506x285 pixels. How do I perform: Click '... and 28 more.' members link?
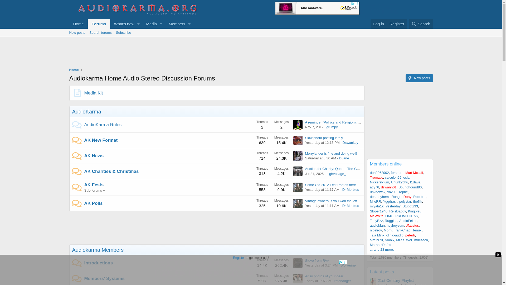click(x=382, y=250)
